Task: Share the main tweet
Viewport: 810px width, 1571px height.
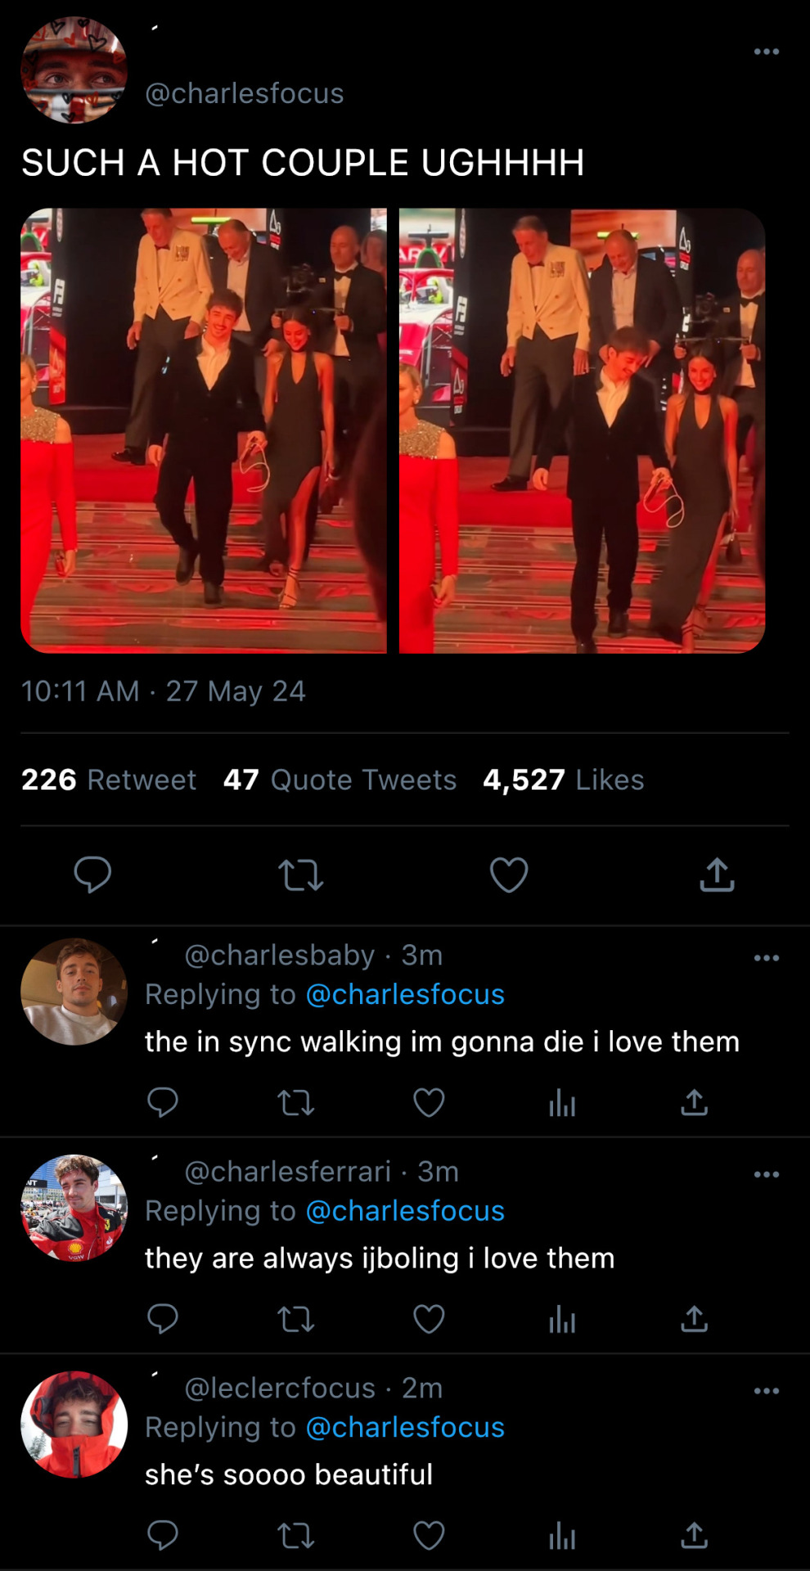Action: [717, 874]
